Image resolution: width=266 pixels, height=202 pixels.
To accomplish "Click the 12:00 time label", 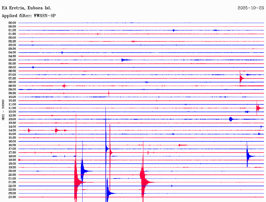I will [x=12, y=112].
